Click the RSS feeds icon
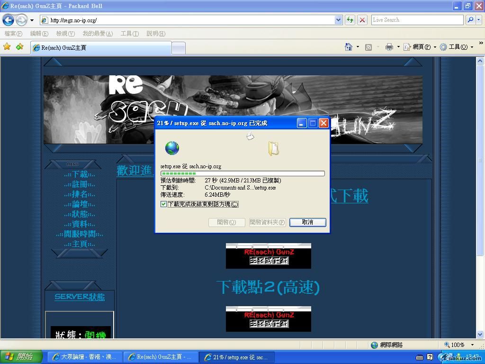485x364 pixels. pos(368,47)
